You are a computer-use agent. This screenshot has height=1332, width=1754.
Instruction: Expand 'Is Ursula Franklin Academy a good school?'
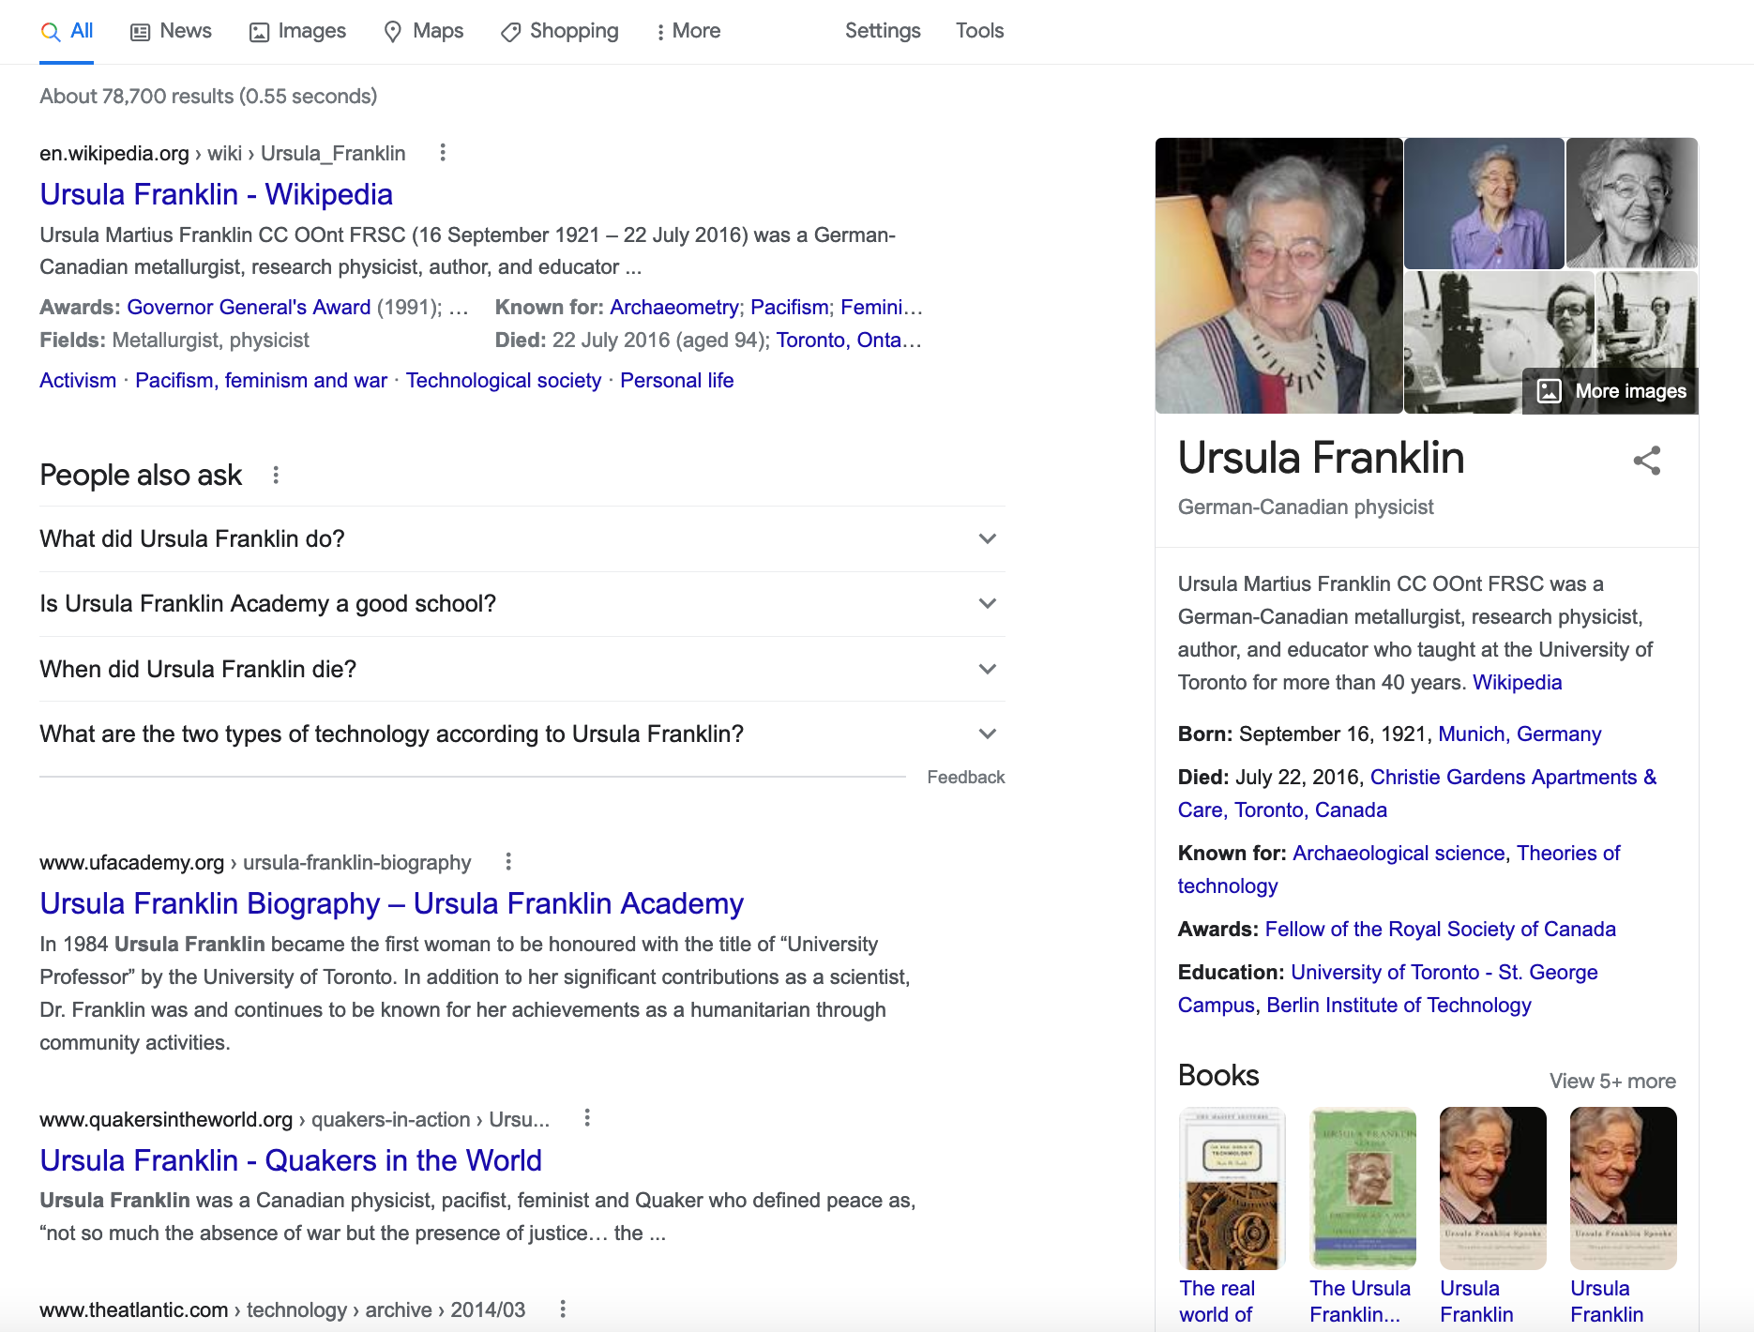pos(522,604)
